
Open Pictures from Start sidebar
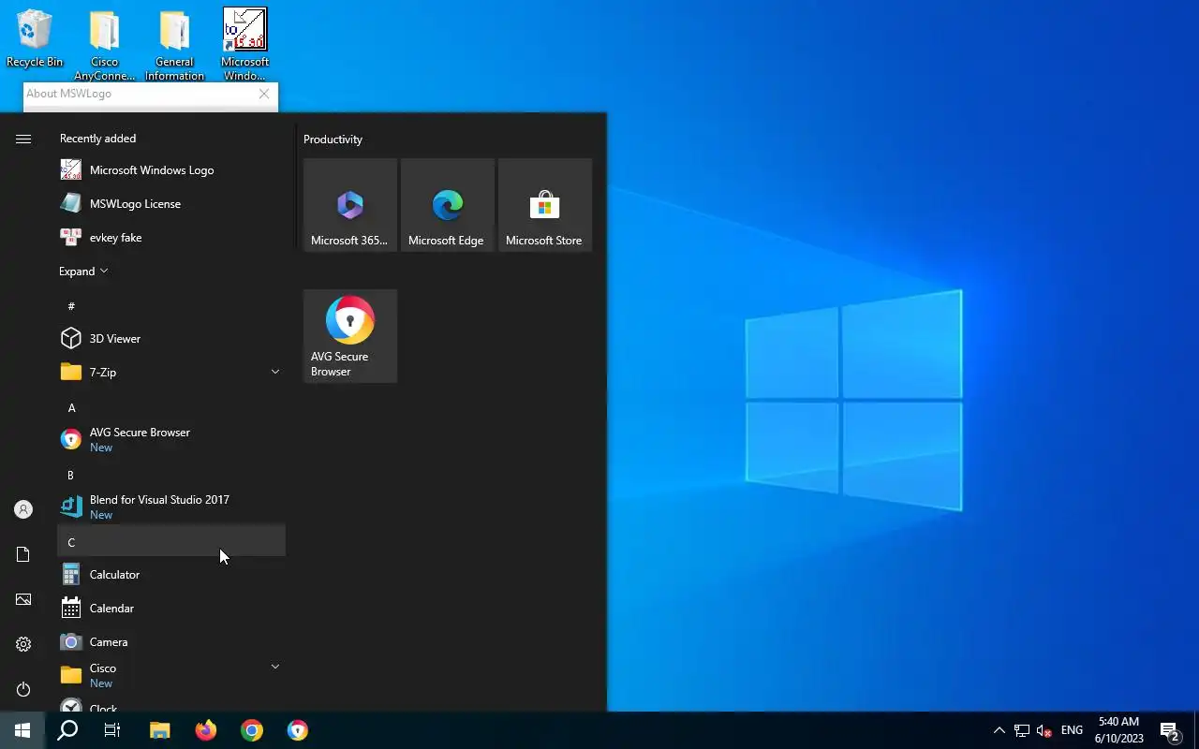click(x=23, y=599)
